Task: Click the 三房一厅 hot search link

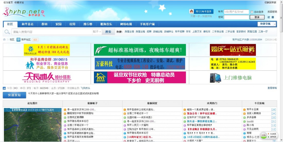Action: pyautogui.click(x=263, y=32)
